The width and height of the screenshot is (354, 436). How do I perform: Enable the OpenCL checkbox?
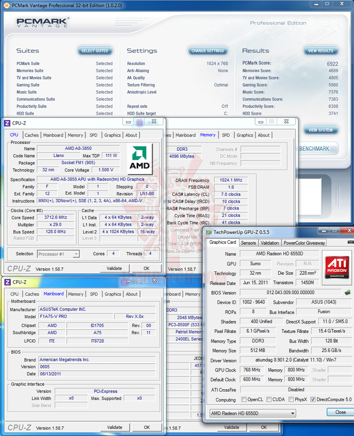[x=244, y=399]
